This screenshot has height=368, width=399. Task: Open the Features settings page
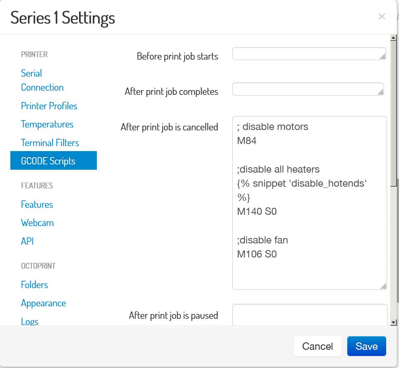pos(37,204)
